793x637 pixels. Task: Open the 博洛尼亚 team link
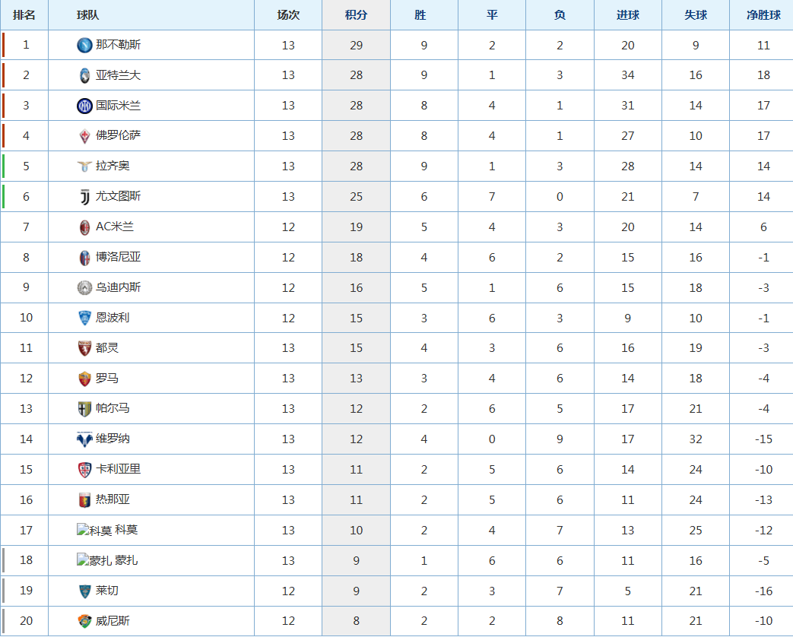pyautogui.click(x=118, y=257)
